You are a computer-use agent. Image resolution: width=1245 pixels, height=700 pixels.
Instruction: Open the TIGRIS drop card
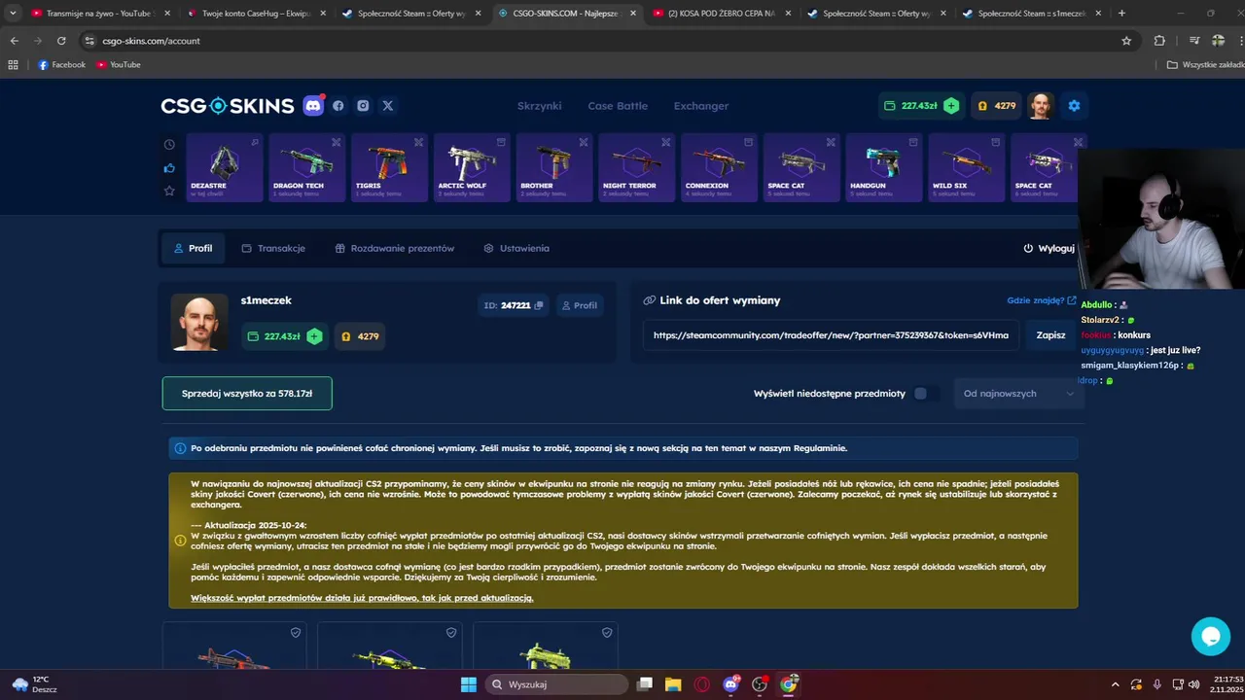pos(389,167)
